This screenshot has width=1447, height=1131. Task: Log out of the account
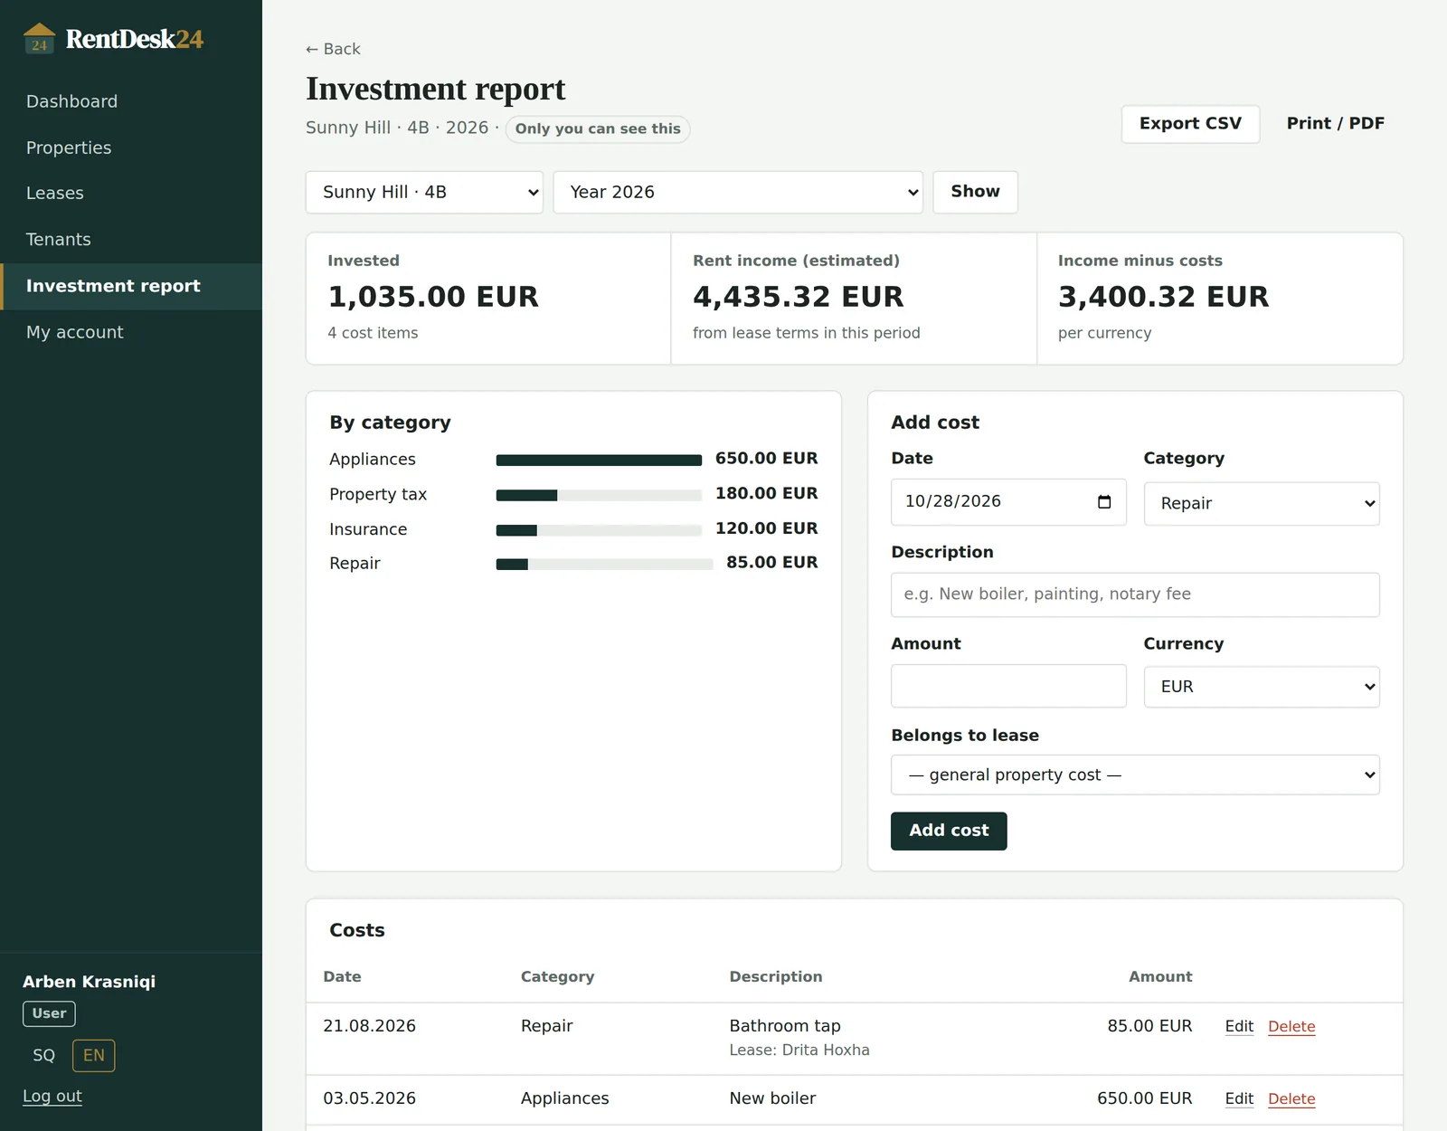tap(52, 1097)
